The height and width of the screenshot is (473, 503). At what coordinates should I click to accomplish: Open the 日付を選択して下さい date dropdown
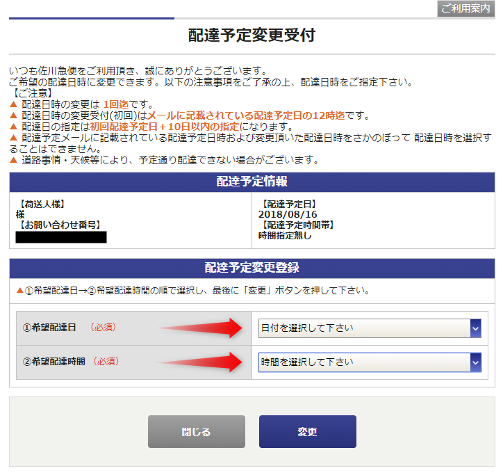364,328
